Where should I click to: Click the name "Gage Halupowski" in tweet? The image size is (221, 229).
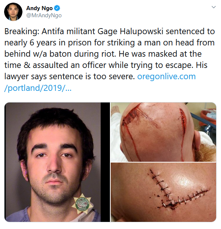pos(130,32)
